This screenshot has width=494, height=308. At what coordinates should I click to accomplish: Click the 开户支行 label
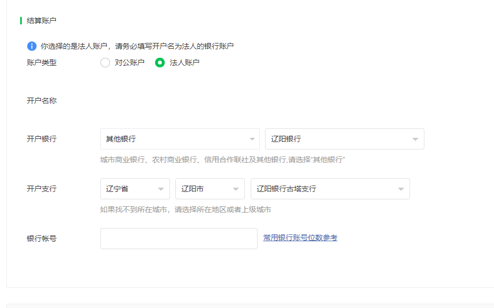[41, 189]
